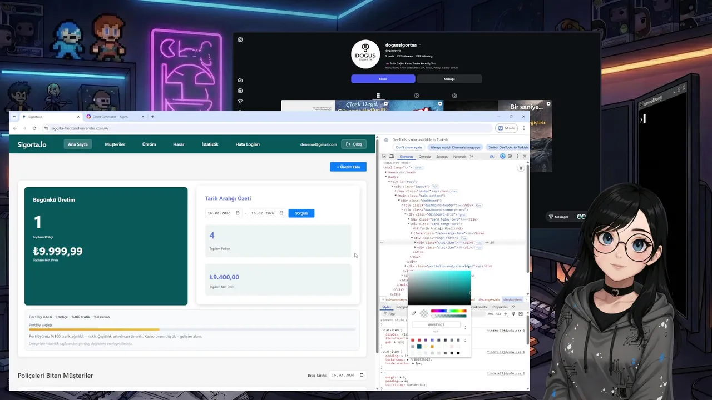The image size is (712, 400).
Task: Expand the date-range-form element
Action: [x=412, y=233]
